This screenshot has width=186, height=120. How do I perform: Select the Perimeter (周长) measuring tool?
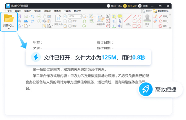click(x=164, y=21)
